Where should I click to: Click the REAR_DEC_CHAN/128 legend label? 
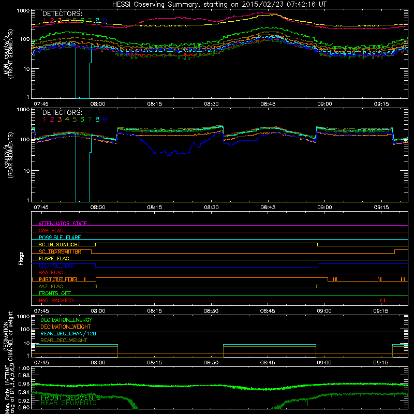[68, 333]
